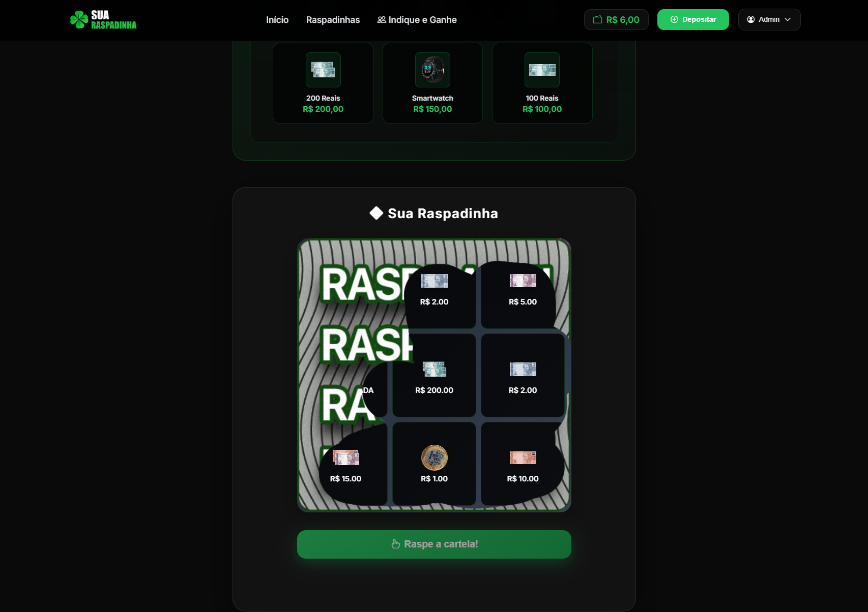Click the Sua Raspadinha clover logo
This screenshot has width=868, height=612.
coord(79,20)
